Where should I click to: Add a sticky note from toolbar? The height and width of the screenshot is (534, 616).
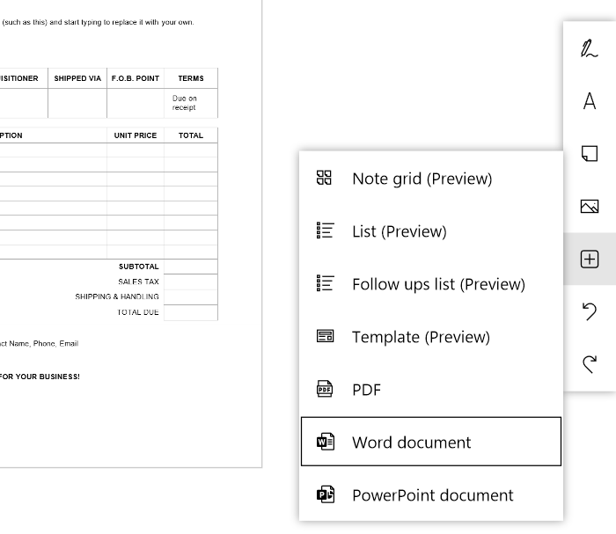590,154
